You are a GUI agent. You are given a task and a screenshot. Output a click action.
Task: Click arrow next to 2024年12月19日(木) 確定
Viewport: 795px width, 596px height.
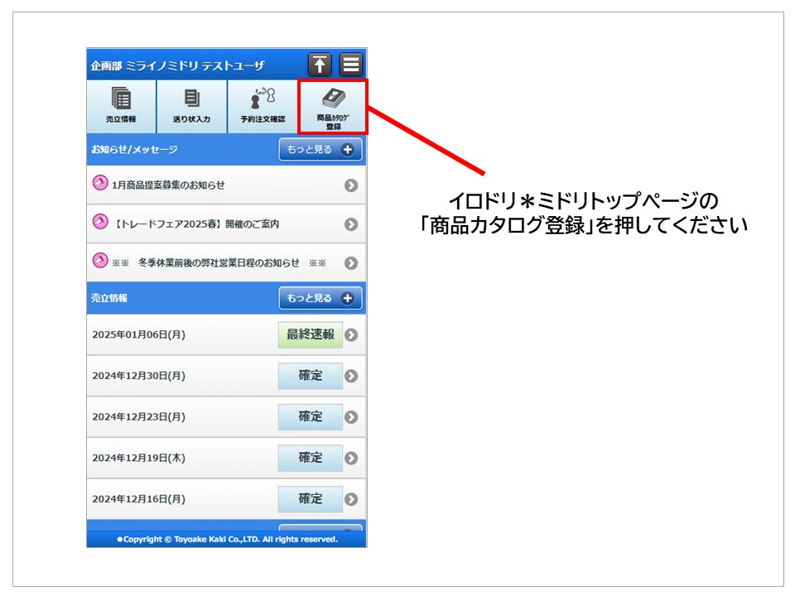click(x=351, y=458)
